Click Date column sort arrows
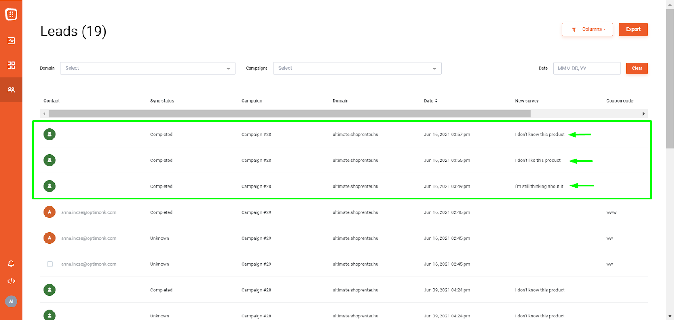The height and width of the screenshot is (320, 674). pyautogui.click(x=436, y=101)
